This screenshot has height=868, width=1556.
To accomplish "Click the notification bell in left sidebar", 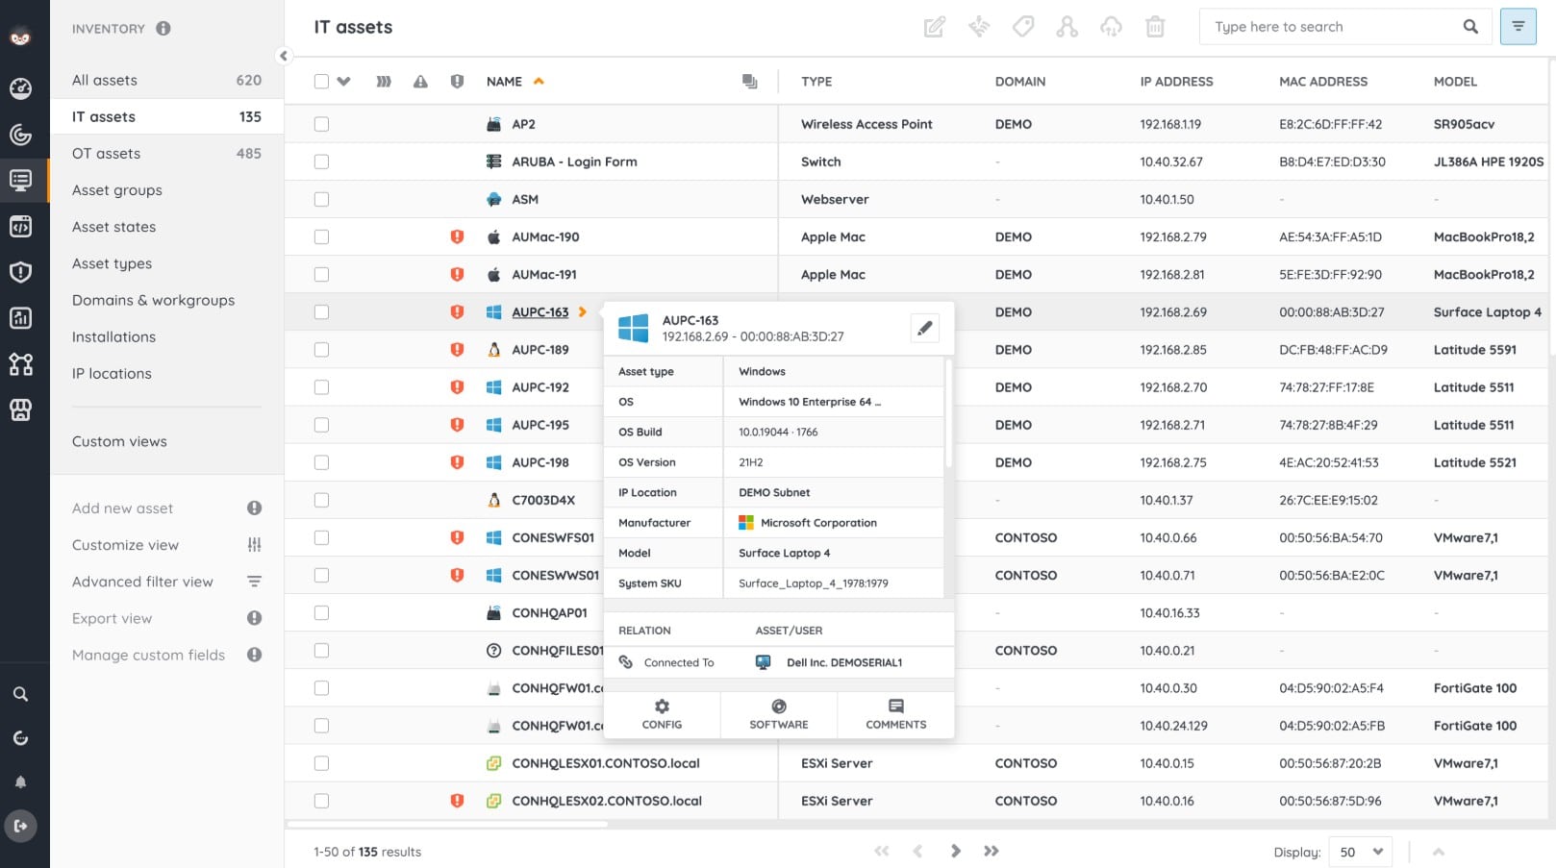I will [x=20, y=782].
